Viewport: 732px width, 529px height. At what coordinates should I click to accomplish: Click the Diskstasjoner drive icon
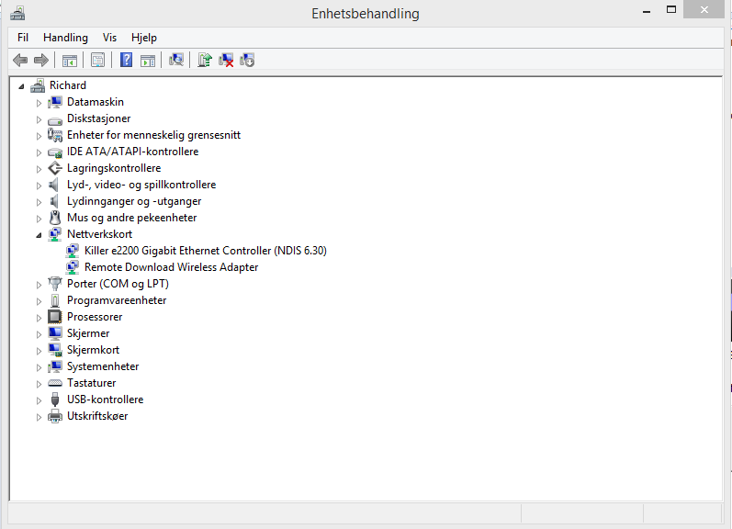pyautogui.click(x=55, y=119)
